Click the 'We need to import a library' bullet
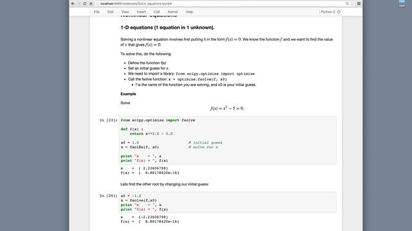The width and height of the screenshot is (412, 231). pos(191,74)
